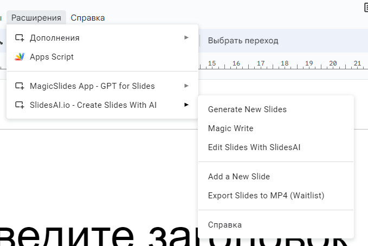The image size is (368, 246).
Task: Open the Расширения menu in the menu bar
Action: [x=36, y=18]
